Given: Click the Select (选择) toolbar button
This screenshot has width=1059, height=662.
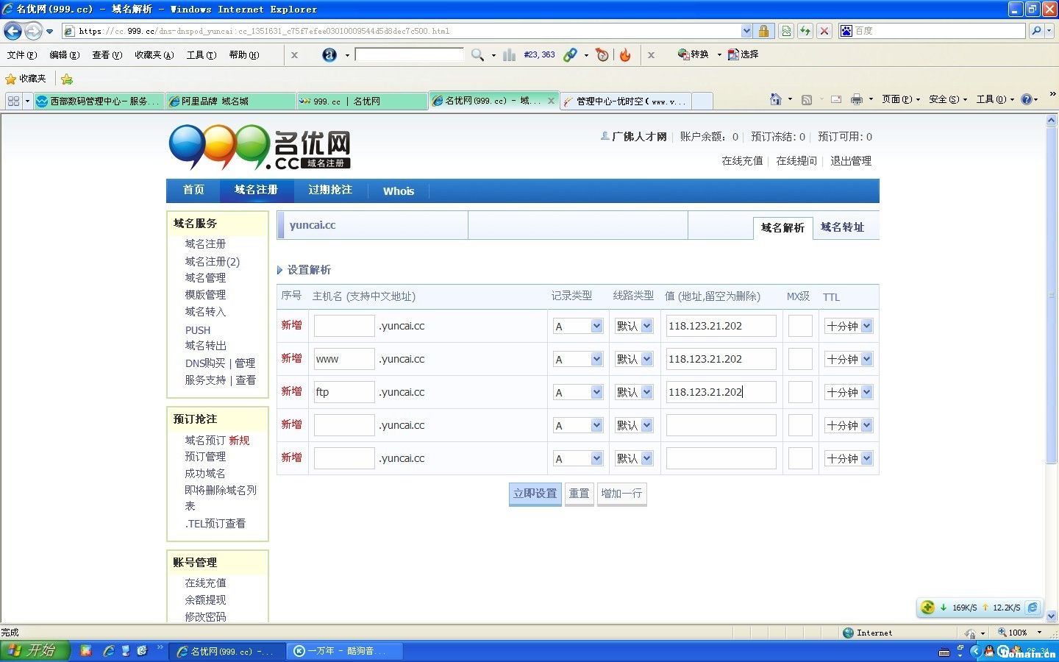Looking at the screenshot, I should click(743, 54).
